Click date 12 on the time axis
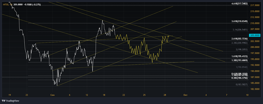Screen dimensions: 263x104 click(x=87, y=95)
